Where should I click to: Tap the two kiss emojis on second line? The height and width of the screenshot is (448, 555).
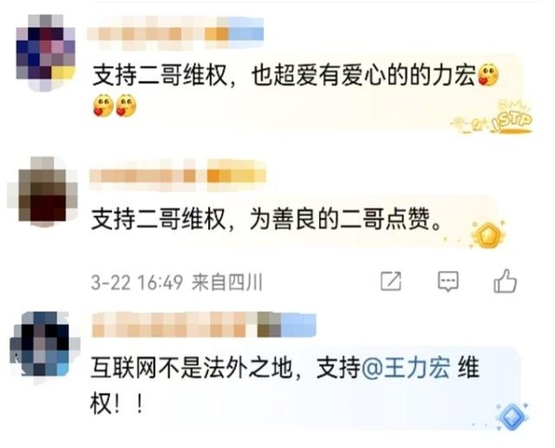coord(115,106)
